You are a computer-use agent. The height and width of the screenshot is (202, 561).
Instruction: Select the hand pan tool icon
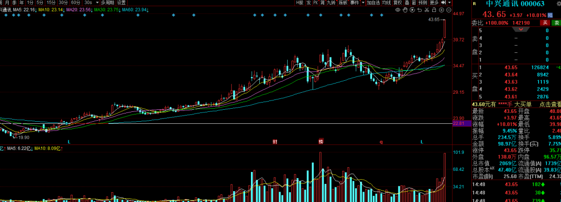pos(405,10)
